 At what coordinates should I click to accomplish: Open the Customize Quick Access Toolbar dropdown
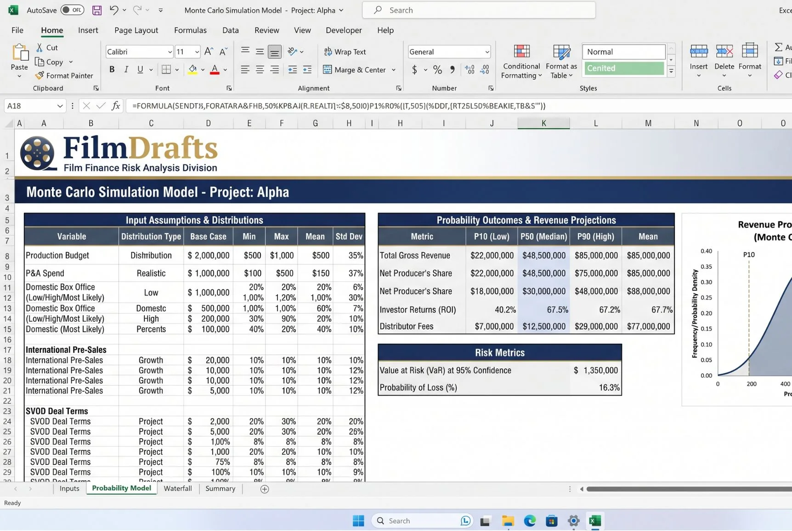tap(160, 10)
